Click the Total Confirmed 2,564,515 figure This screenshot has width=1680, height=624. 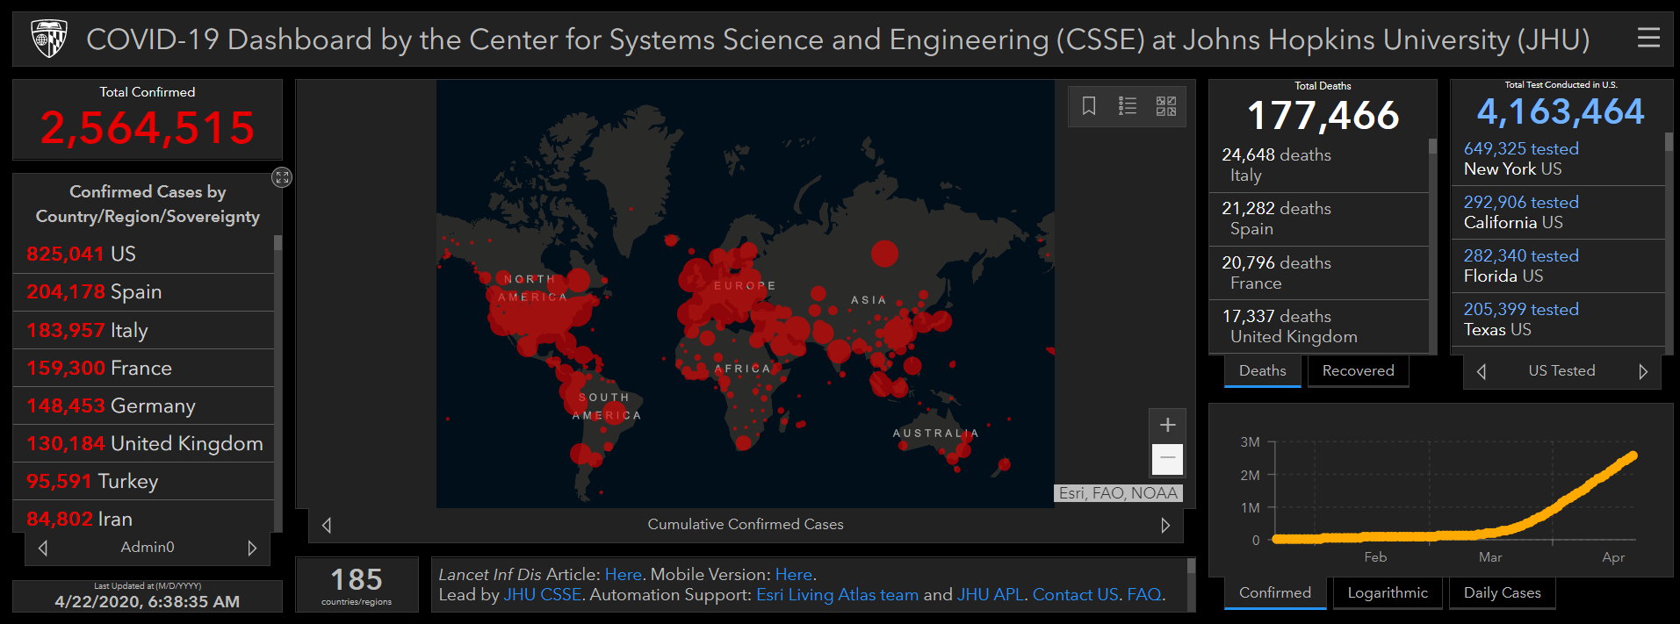[148, 128]
